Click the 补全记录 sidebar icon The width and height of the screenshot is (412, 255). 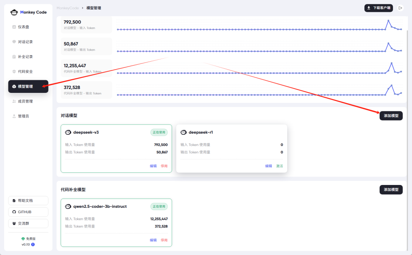tap(14, 57)
